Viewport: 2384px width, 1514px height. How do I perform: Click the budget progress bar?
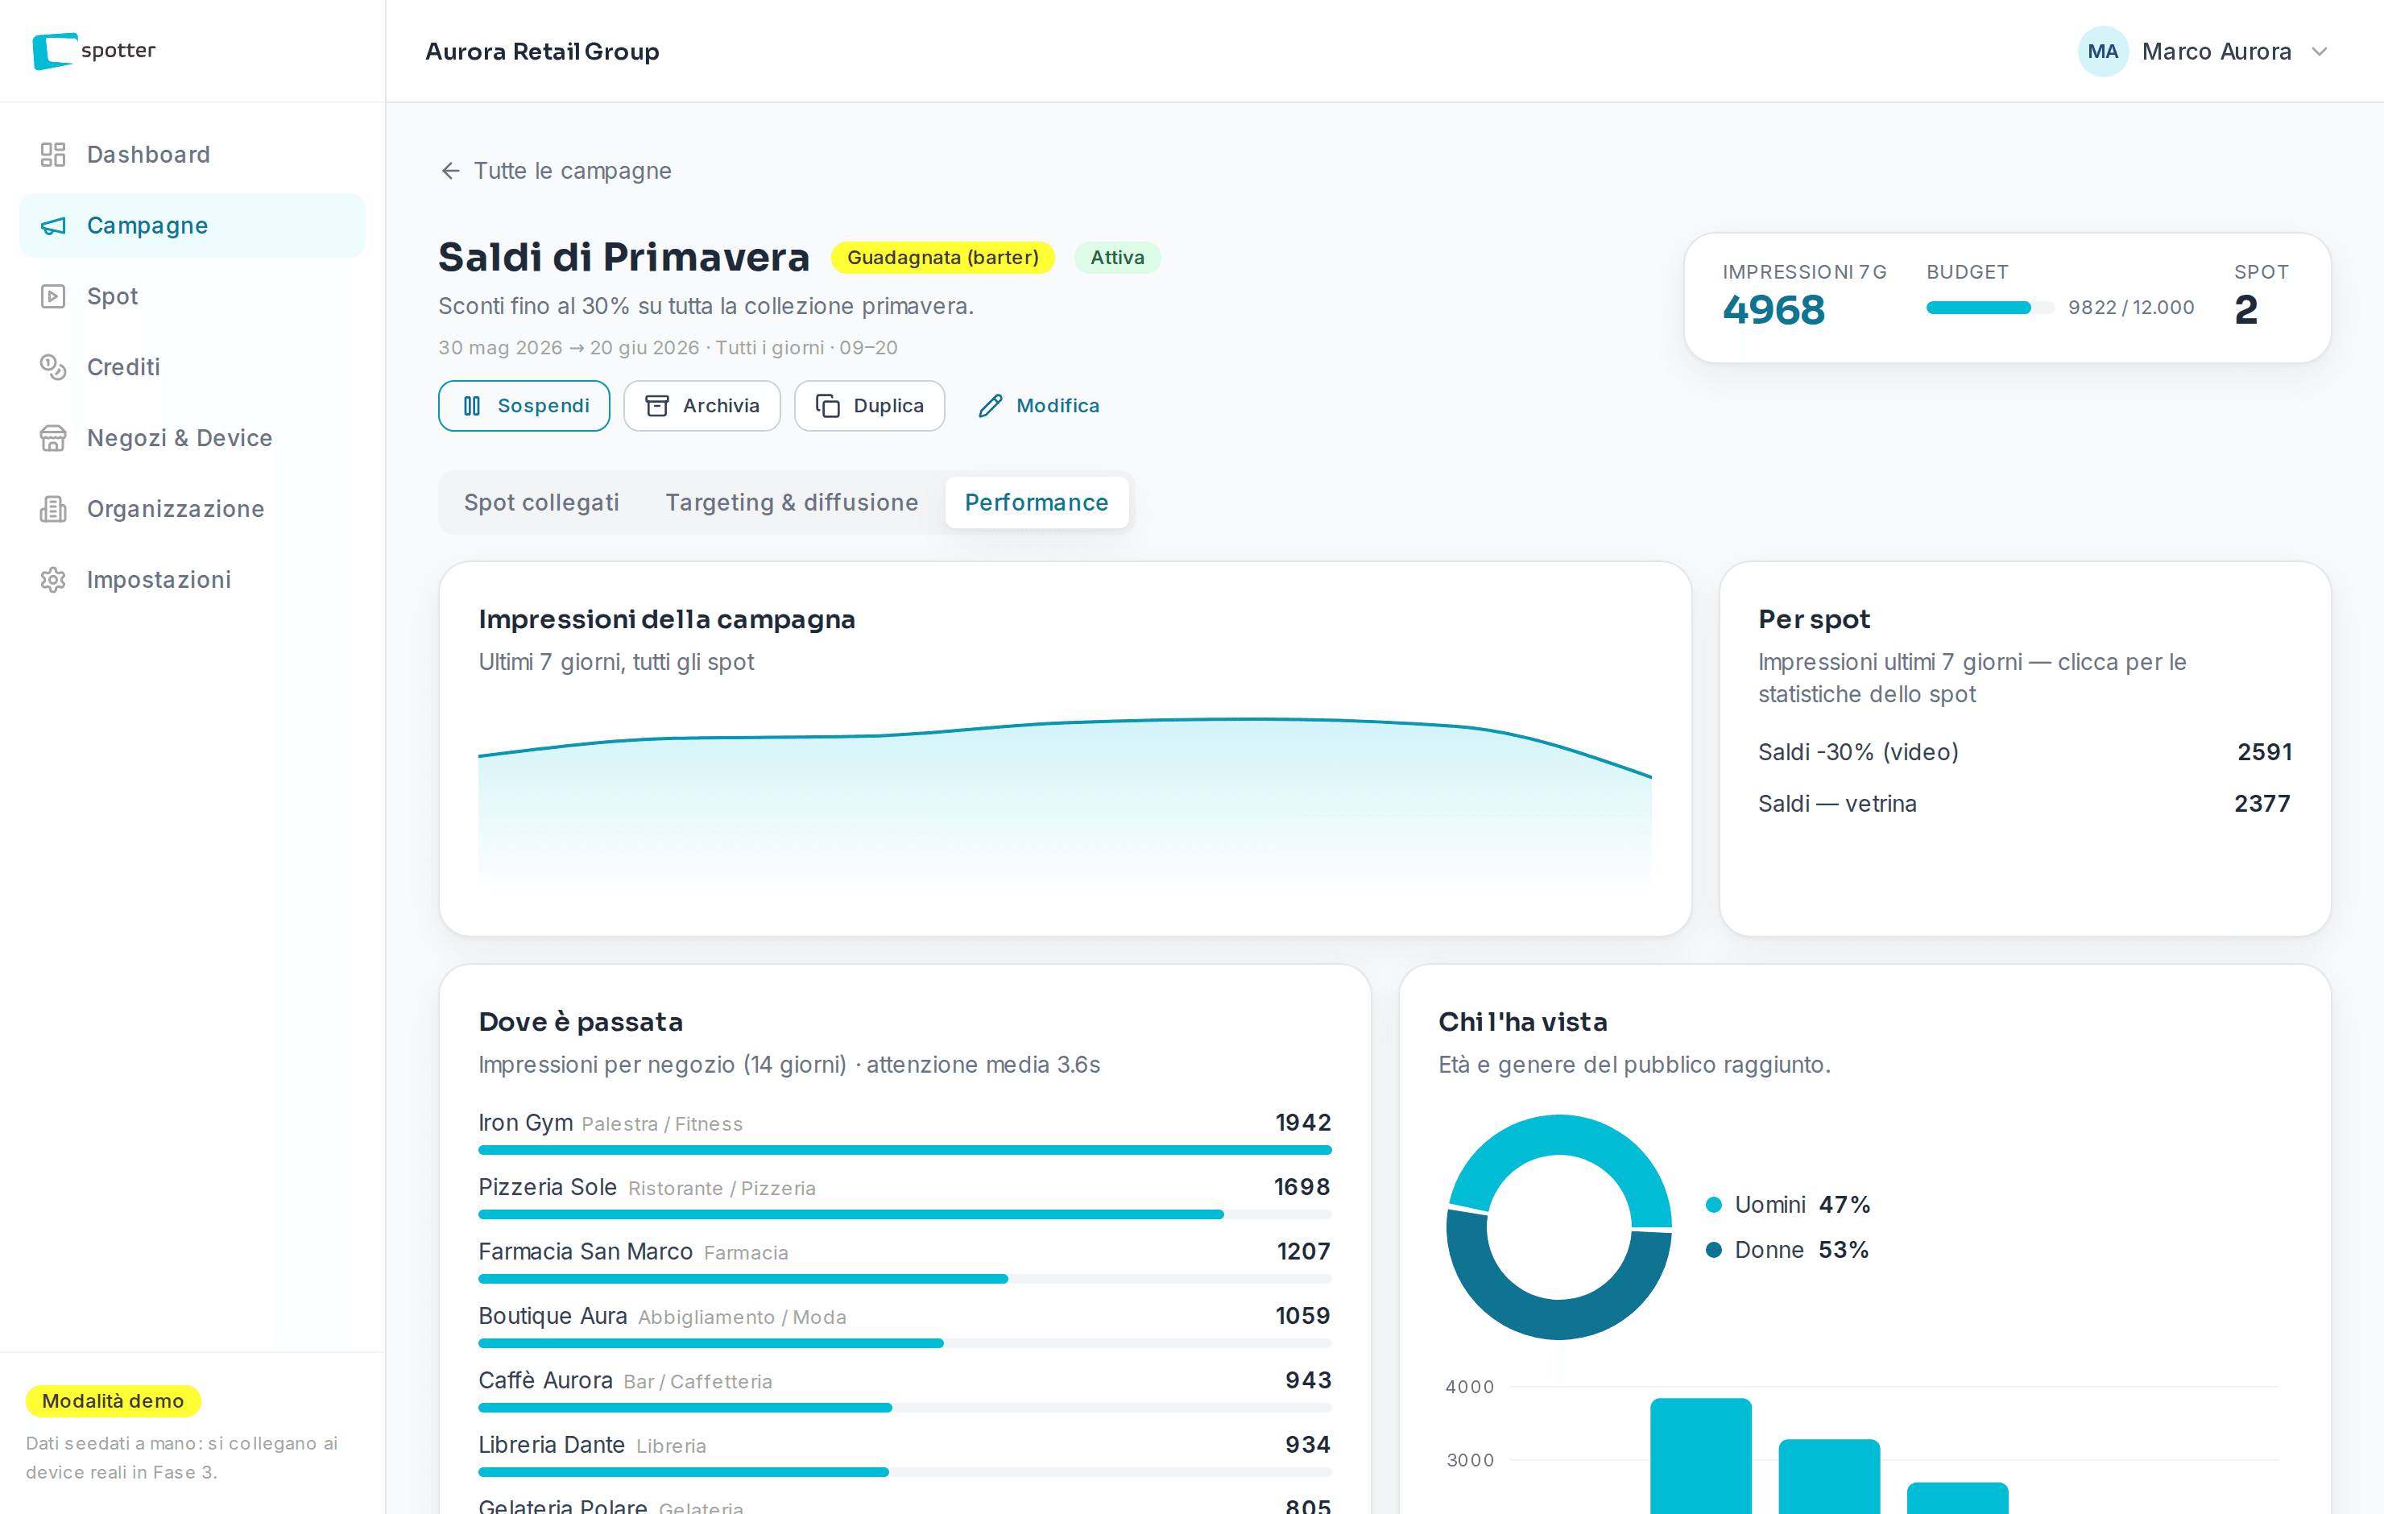pos(1990,308)
